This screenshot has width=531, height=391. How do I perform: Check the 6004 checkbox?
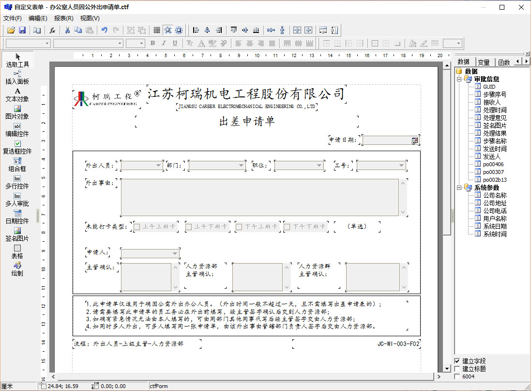(457, 376)
